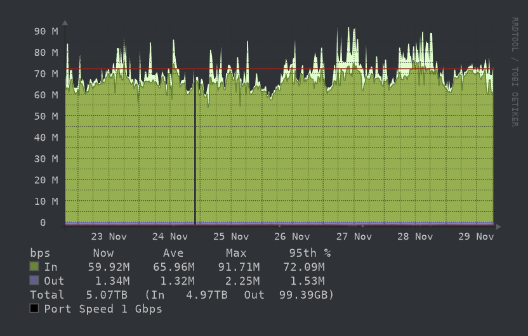528x336 pixels.
Task: Click the Out average value 1.32M
Action: (178, 281)
